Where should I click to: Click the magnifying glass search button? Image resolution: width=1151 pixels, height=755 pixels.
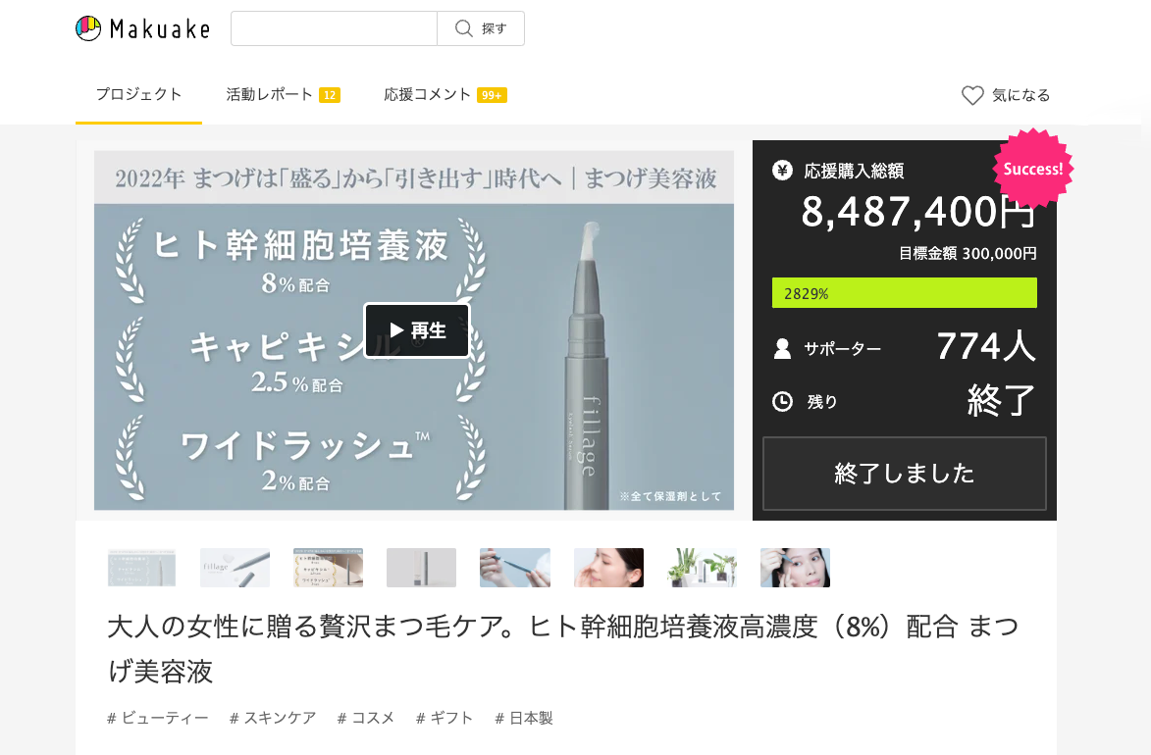coord(481,28)
